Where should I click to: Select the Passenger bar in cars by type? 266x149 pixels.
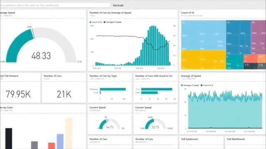pyautogui.click(x=113, y=89)
